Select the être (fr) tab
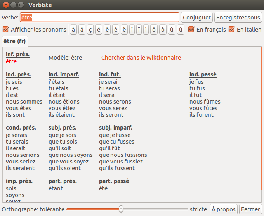The width and height of the screenshot is (264, 216). click(x=14, y=41)
